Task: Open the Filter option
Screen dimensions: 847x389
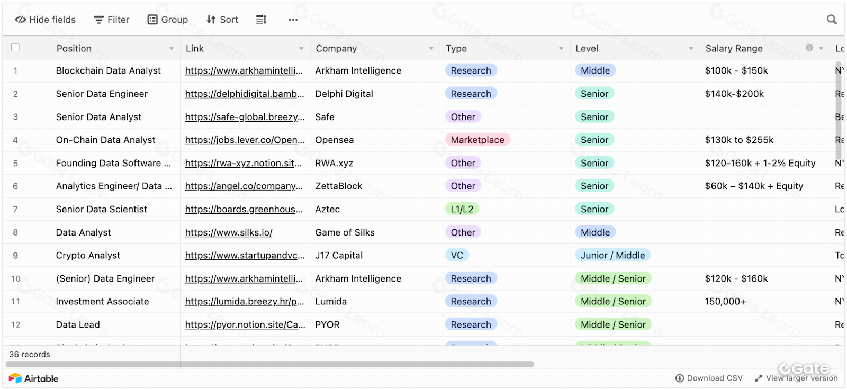Action: coord(112,20)
